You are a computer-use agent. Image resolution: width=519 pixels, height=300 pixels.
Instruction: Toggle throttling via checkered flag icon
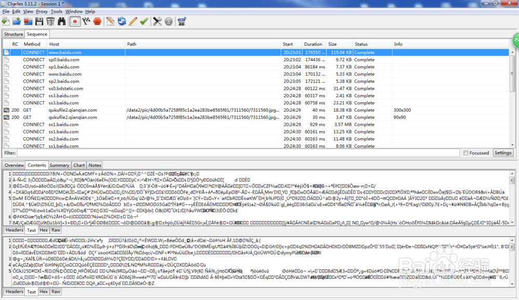pos(86,21)
